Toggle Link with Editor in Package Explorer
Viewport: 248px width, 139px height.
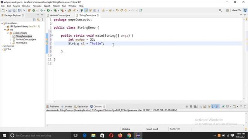[x=38, y=20]
